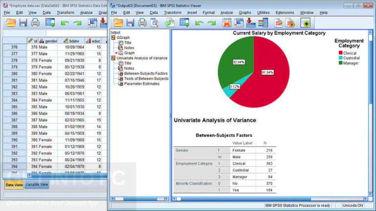This screenshot has width=376, height=211.
Task: Open the Graphs menu in the Viewer
Action: 245,13
